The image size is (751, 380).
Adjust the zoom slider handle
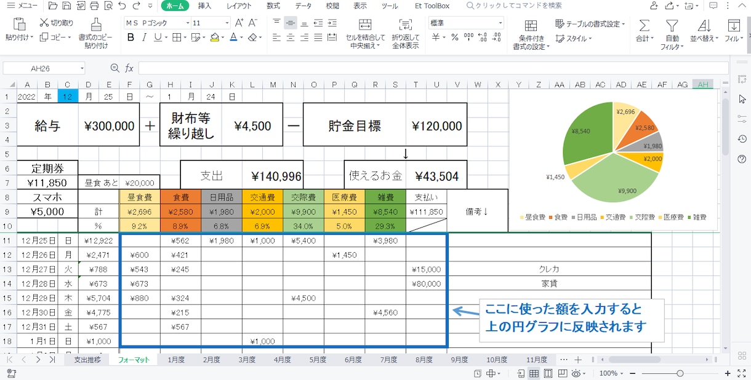point(680,373)
